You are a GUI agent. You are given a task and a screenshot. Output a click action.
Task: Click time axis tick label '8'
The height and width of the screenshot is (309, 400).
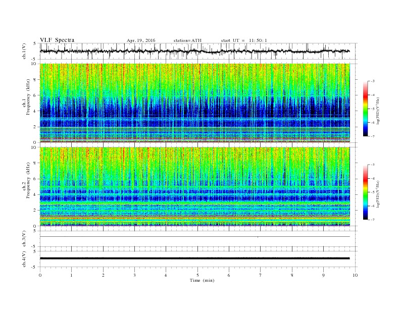click(292, 275)
